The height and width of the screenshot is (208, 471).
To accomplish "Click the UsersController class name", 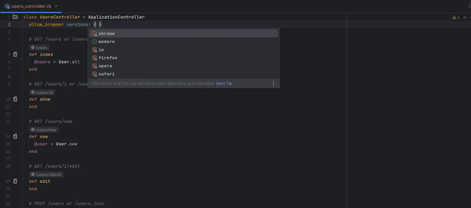I will pos(60,17).
